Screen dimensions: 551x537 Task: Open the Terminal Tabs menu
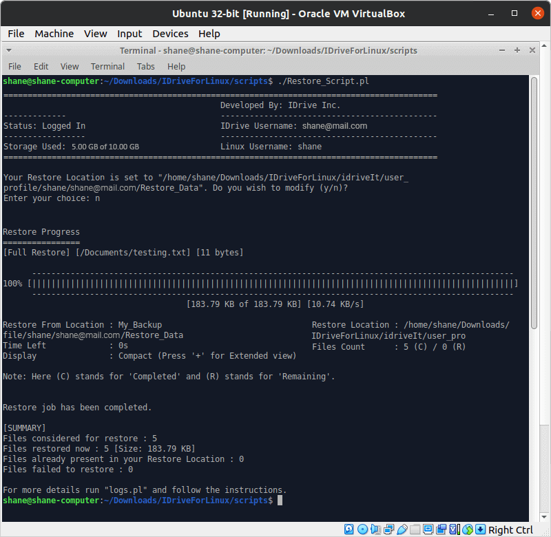[x=145, y=66]
